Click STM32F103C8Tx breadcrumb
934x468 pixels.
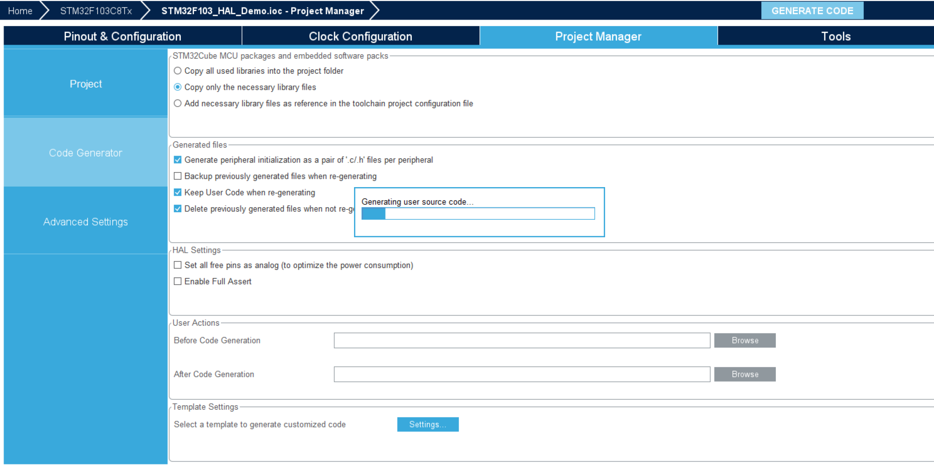click(x=96, y=11)
